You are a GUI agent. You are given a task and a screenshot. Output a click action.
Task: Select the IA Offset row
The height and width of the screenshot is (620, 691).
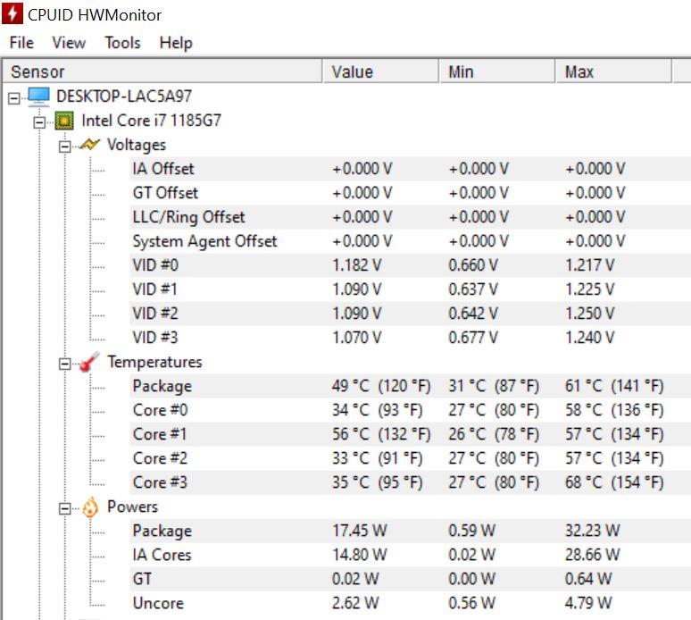click(x=411, y=169)
